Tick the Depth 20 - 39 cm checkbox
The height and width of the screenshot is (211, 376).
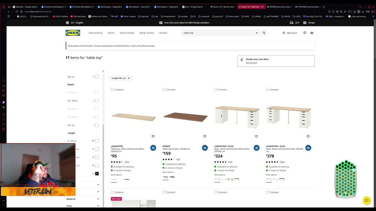[97, 101]
